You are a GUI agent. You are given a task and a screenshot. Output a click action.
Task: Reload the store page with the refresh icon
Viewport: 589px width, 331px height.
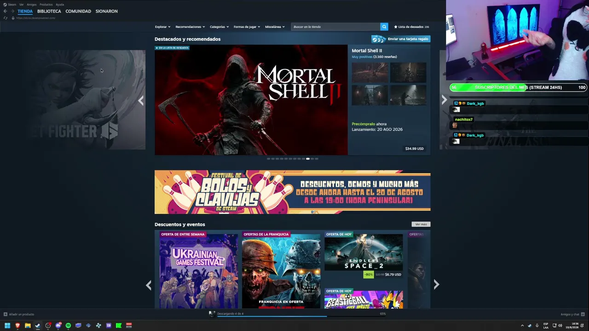pos(5,18)
